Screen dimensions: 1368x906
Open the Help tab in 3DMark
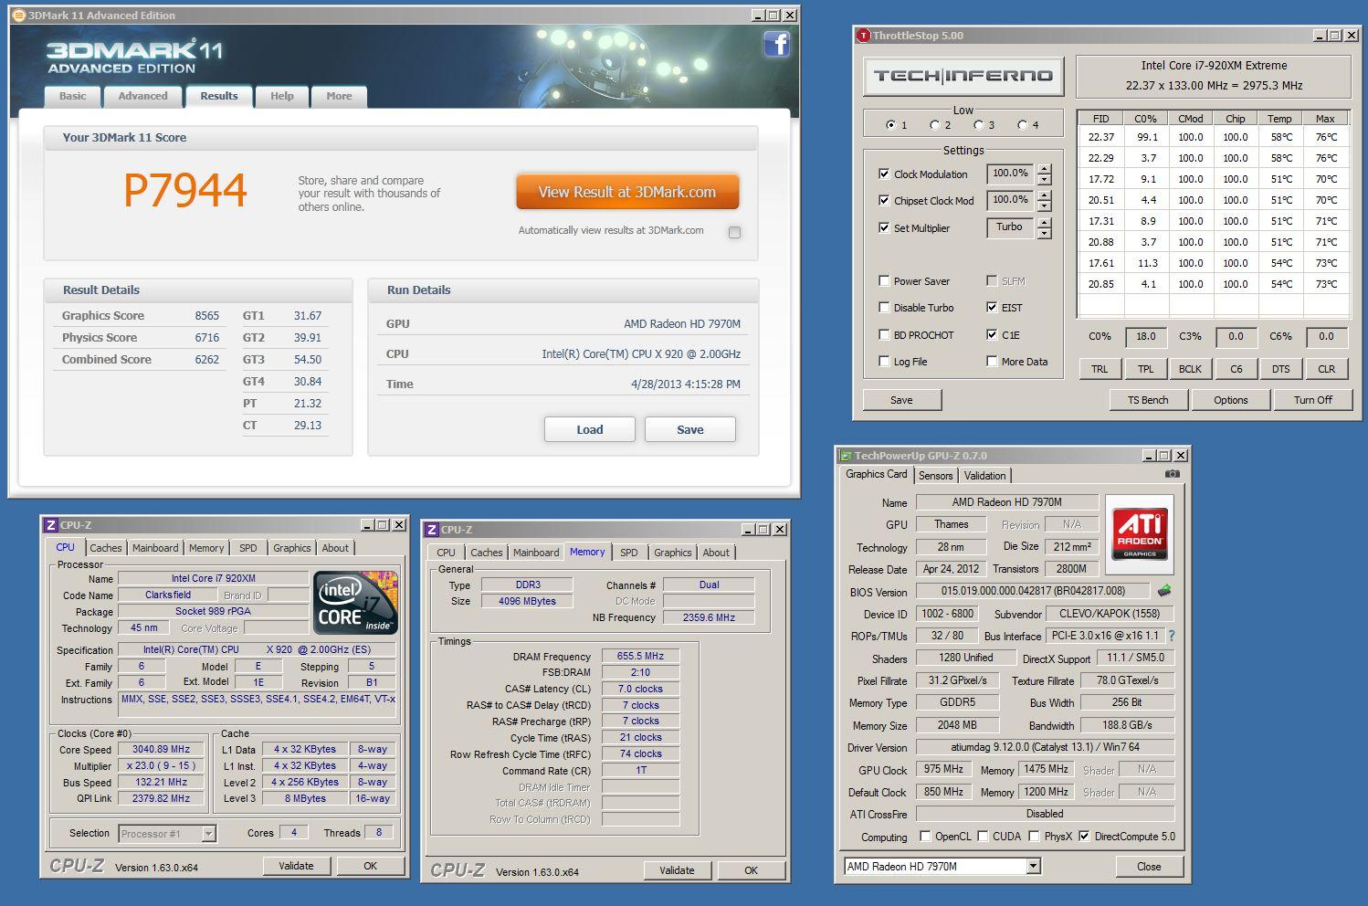pyautogui.click(x=282, y=96)
